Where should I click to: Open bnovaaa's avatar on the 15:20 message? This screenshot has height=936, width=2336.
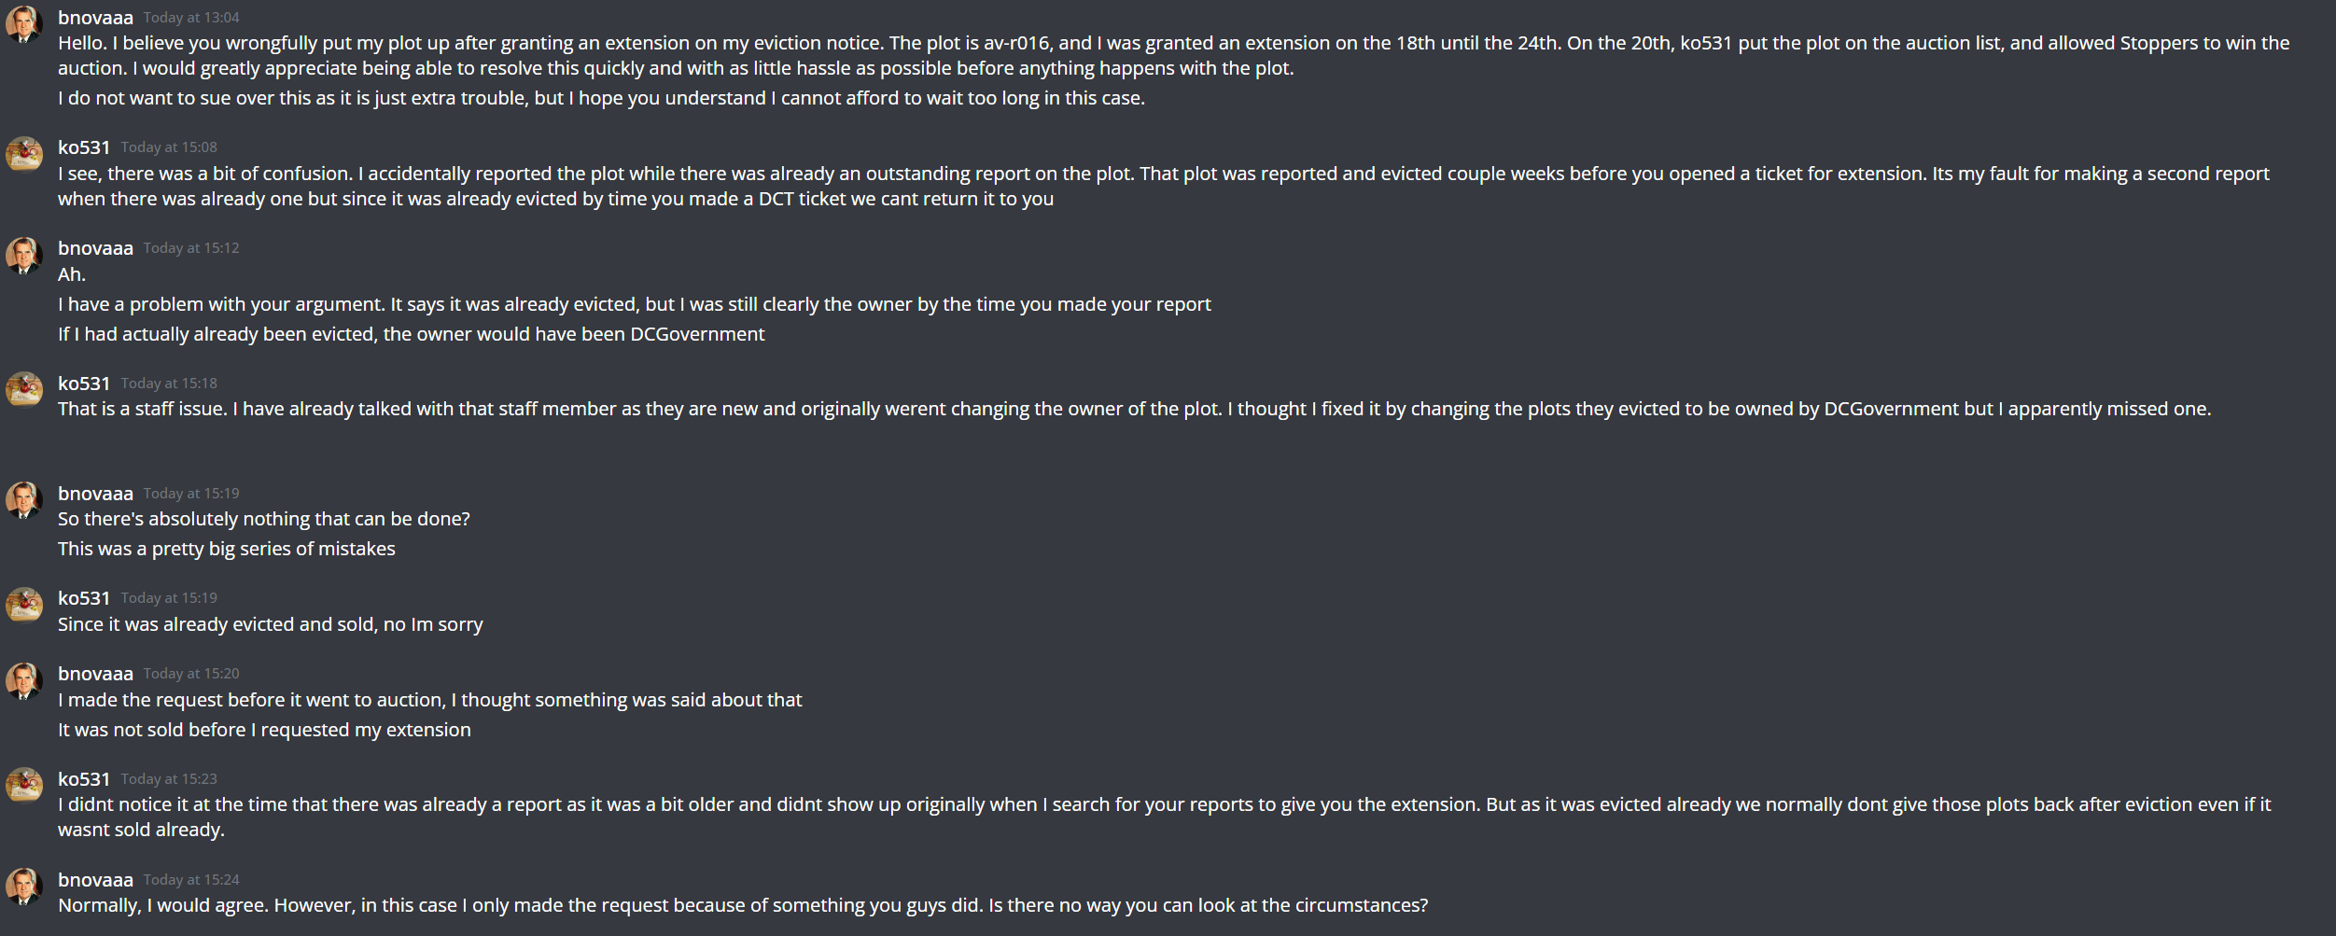(24, 680)
